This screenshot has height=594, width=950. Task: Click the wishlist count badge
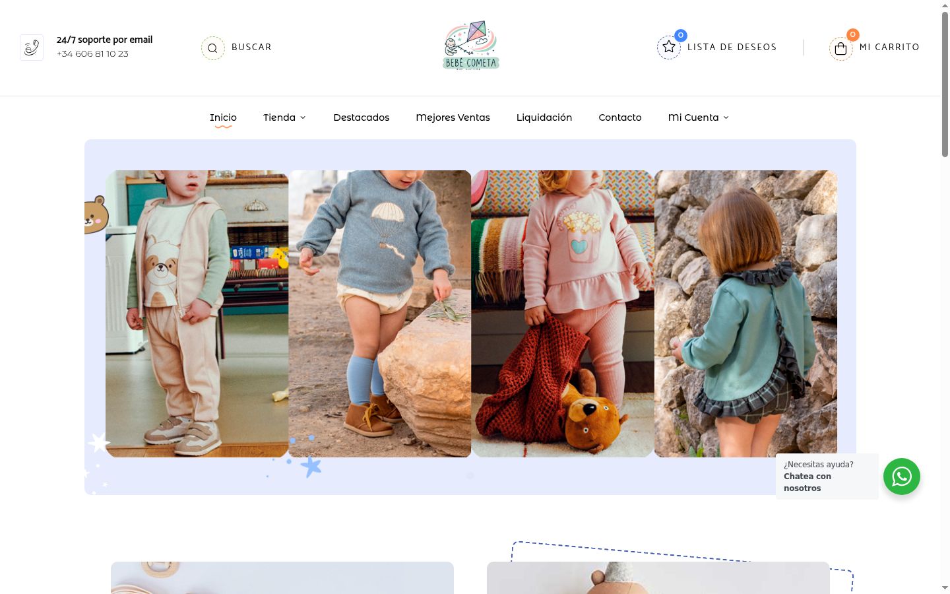[x=681, y=35]
